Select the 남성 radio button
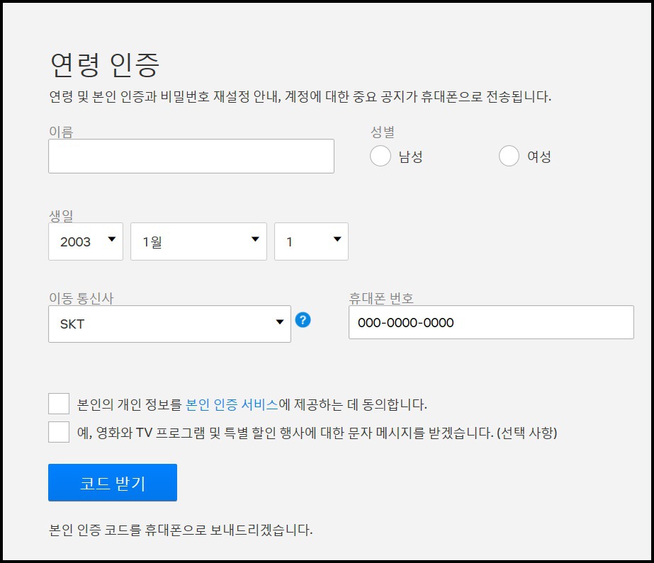 pyautogui.click(x=380, y=156)
